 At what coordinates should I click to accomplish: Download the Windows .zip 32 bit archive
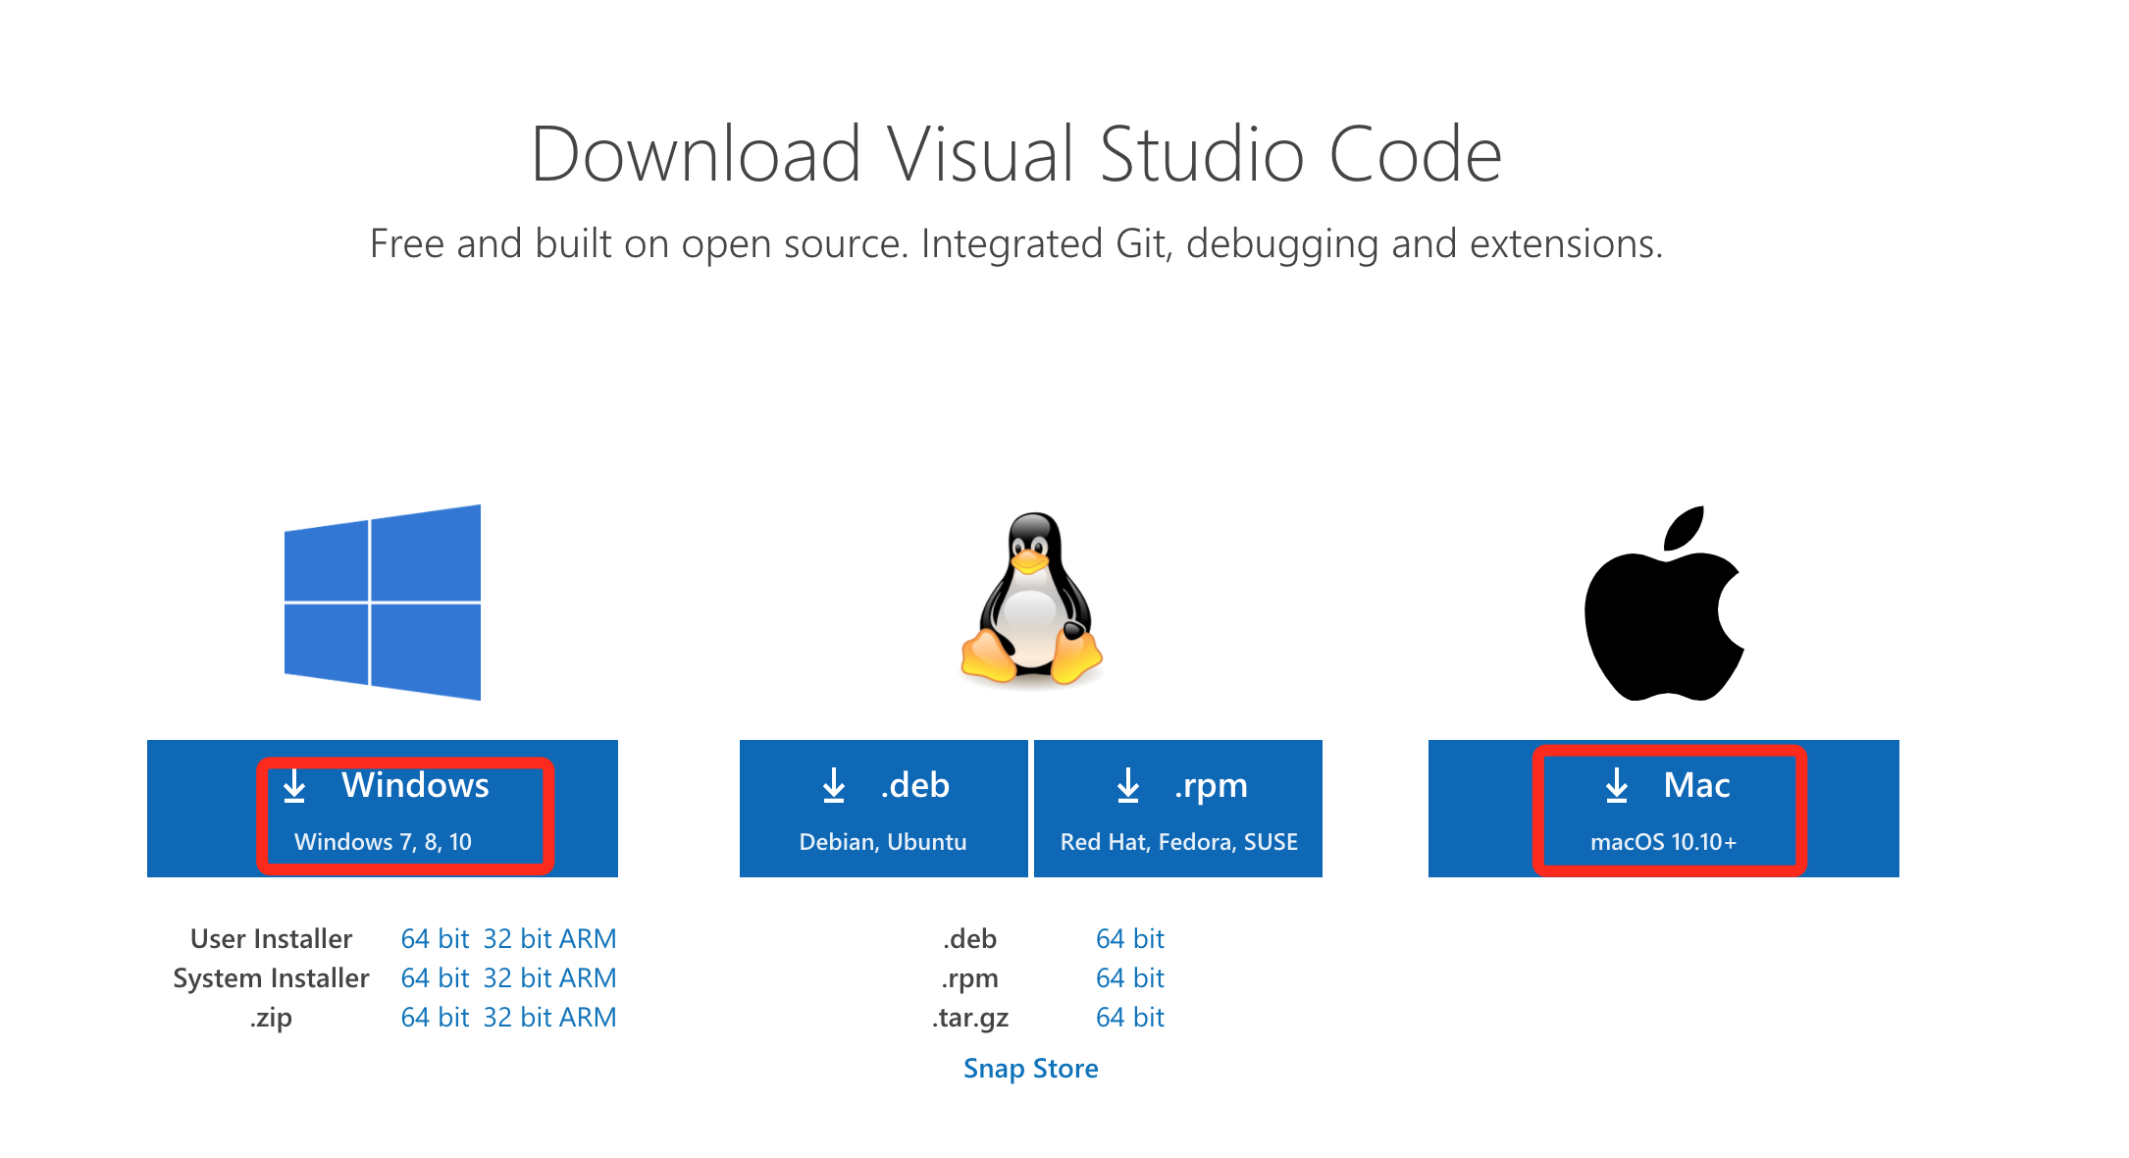[x=518, y=1018]
